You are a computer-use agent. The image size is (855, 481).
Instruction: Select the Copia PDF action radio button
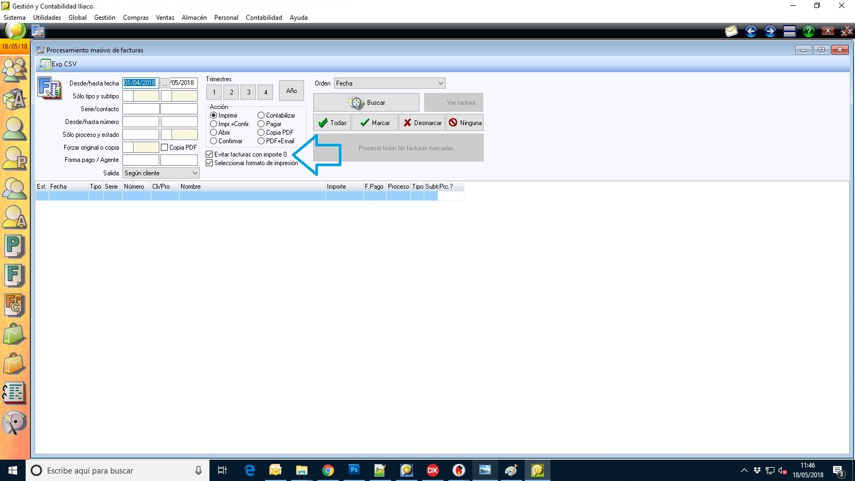click(261, 133)
